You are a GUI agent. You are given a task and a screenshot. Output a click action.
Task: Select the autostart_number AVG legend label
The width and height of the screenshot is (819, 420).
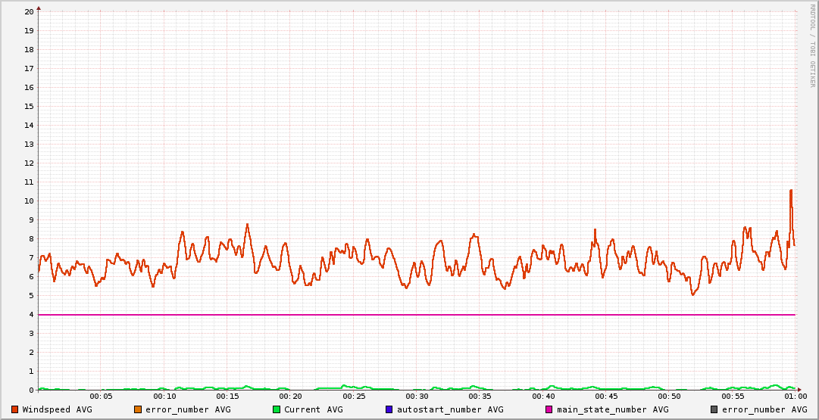point(450,409)
